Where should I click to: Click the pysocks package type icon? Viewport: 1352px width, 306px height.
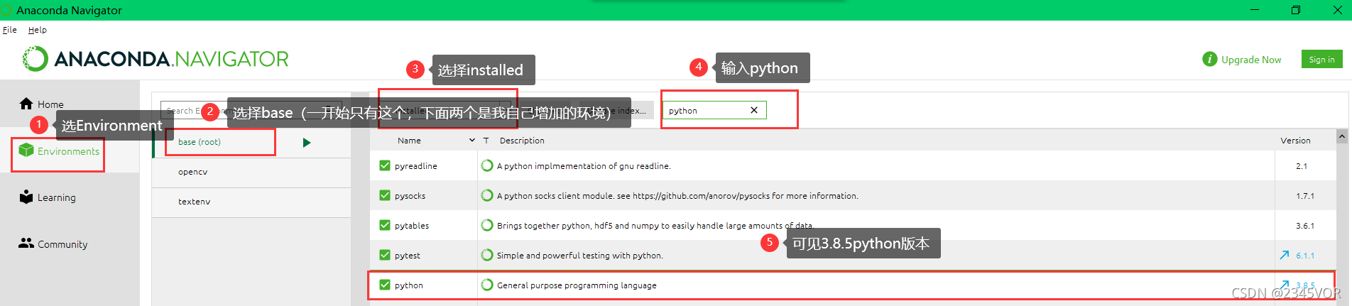point(487,195)
